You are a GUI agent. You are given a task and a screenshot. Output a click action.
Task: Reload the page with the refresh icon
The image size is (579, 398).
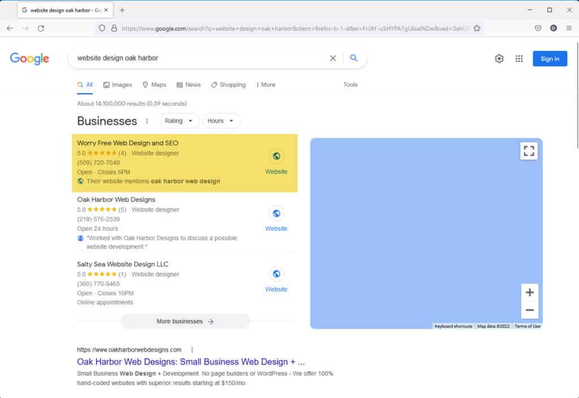(x=41, y=28)
